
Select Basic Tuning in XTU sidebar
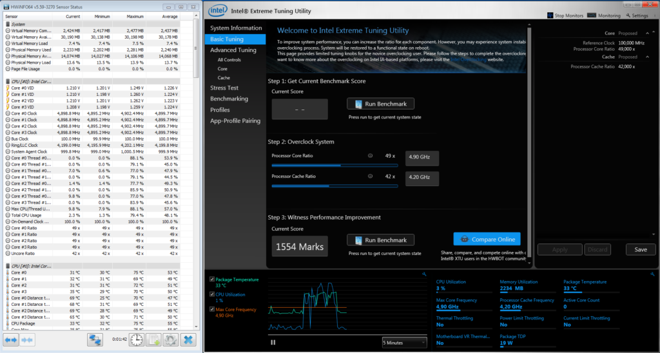236,39
